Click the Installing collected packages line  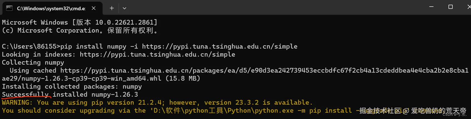click(x=72, y=86)
